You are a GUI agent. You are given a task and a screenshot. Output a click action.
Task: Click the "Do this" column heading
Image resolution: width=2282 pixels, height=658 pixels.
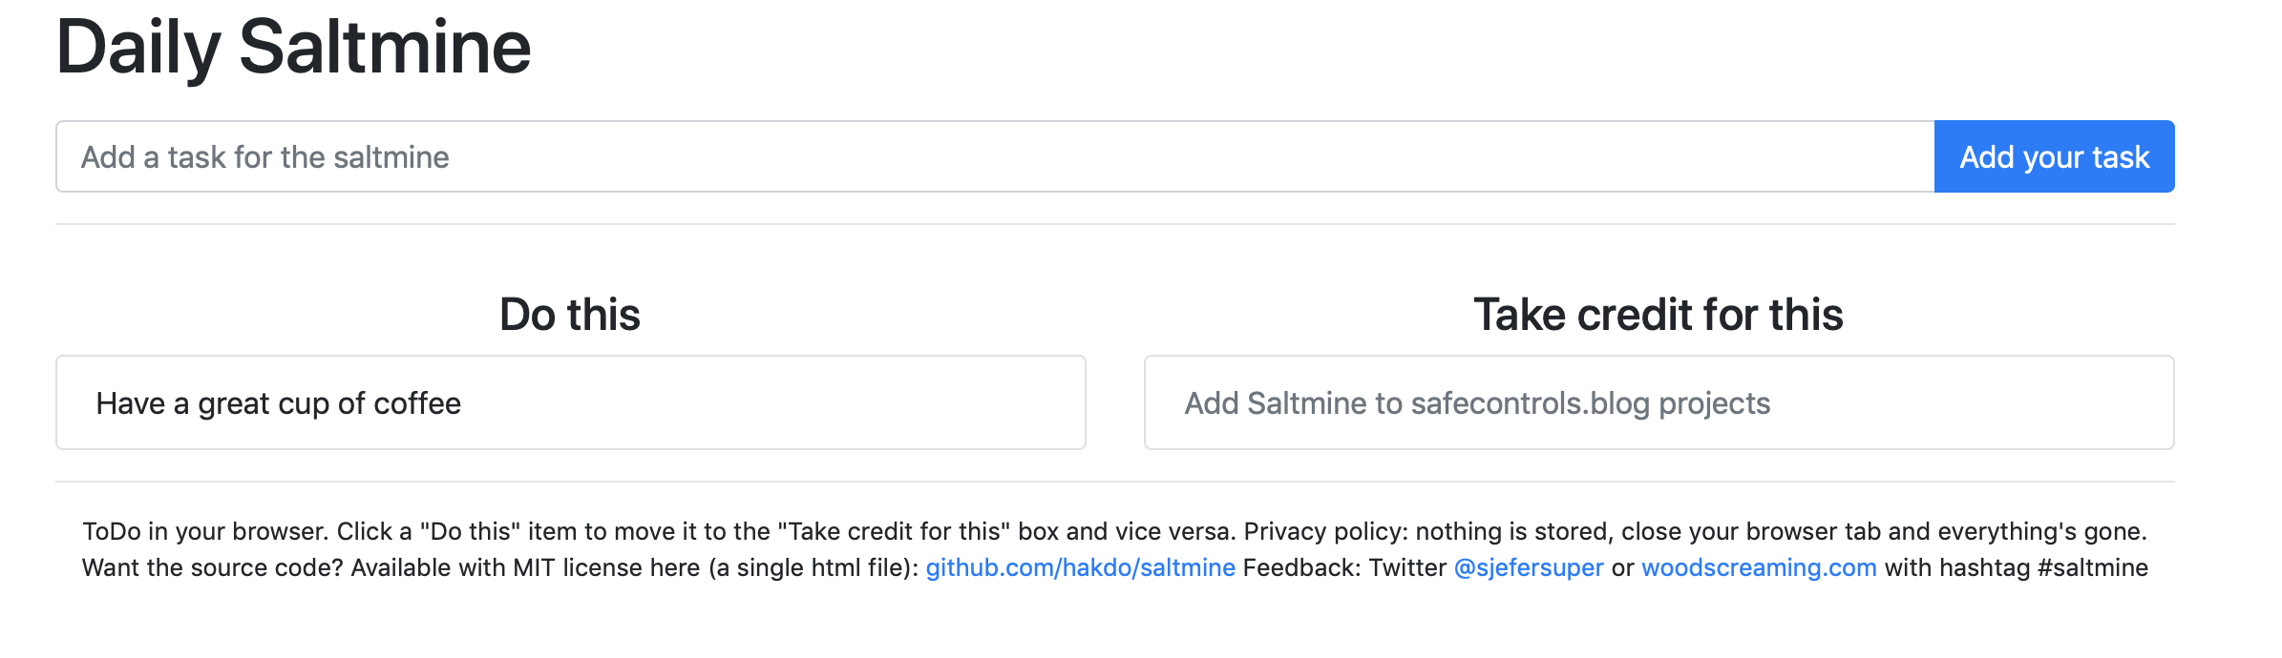coord(570,314)
